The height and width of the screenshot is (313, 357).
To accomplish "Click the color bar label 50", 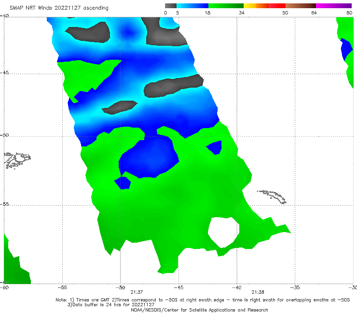I will click(x=285, y=13).
